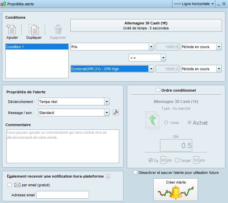Click the Supprimer trash icon

[58, 29]
